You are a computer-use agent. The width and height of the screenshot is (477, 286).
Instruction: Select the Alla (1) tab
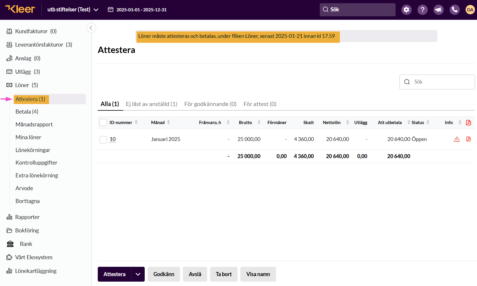110,104
